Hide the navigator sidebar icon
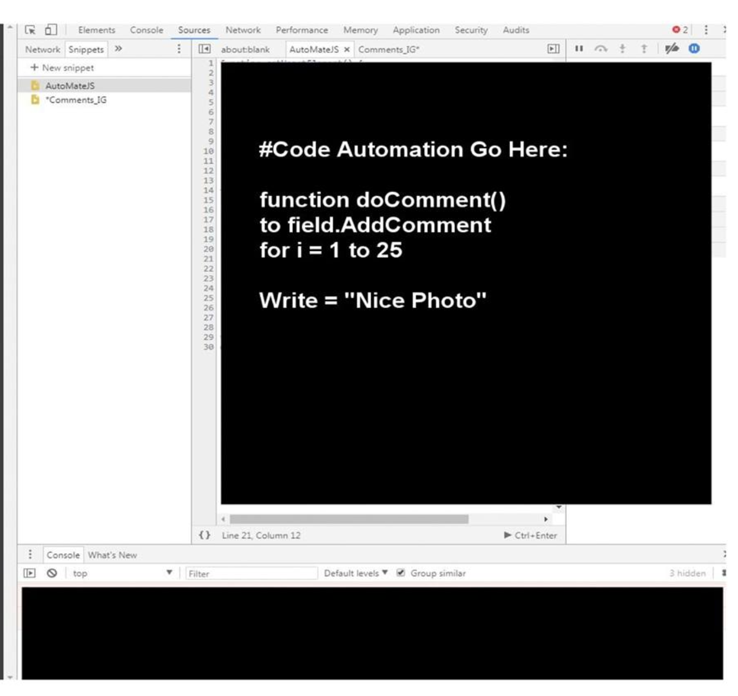The width and height of the screenshot is (738, 696). click(205, 49)
